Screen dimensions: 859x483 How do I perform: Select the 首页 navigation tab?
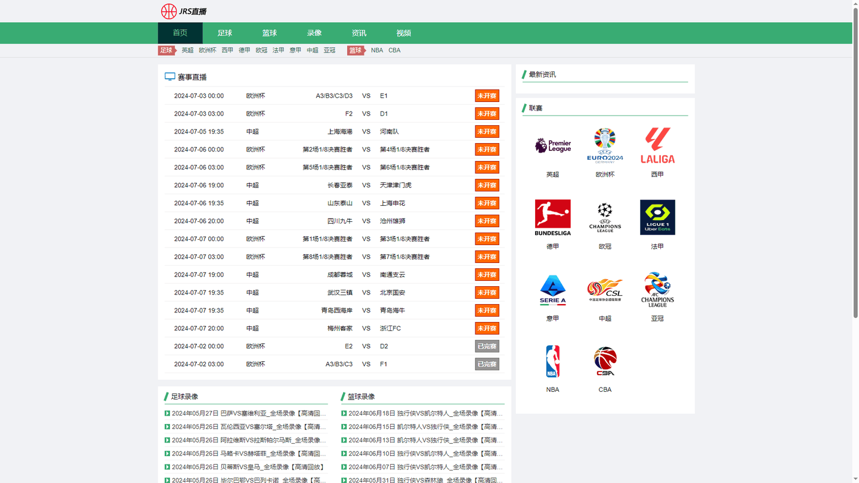(x=180, y=33)
